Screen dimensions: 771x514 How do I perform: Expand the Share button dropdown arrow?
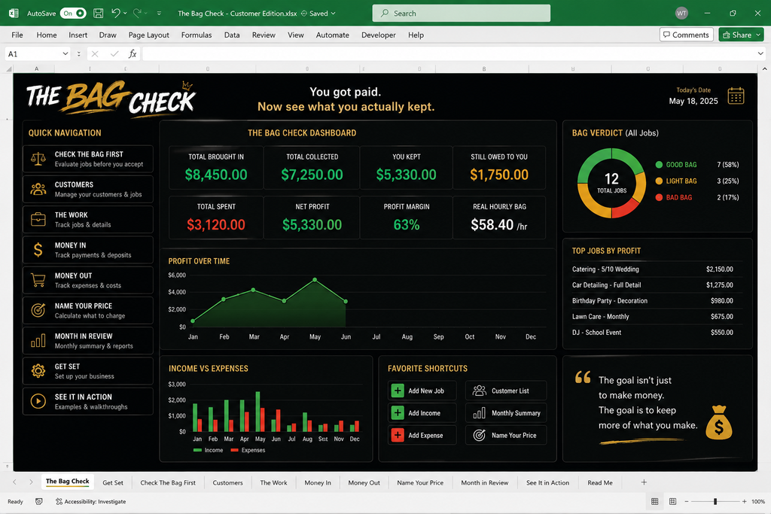(x=758, y=35)
